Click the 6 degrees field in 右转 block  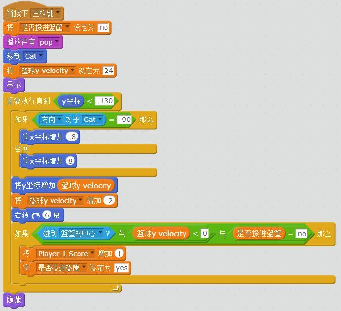(x=47, y=215)
